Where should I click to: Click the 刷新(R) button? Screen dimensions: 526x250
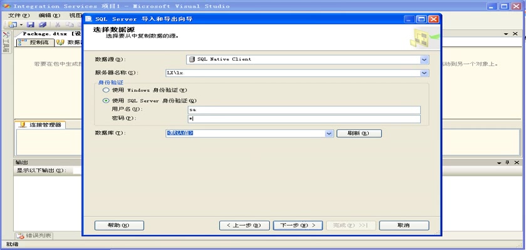point(359,133)
